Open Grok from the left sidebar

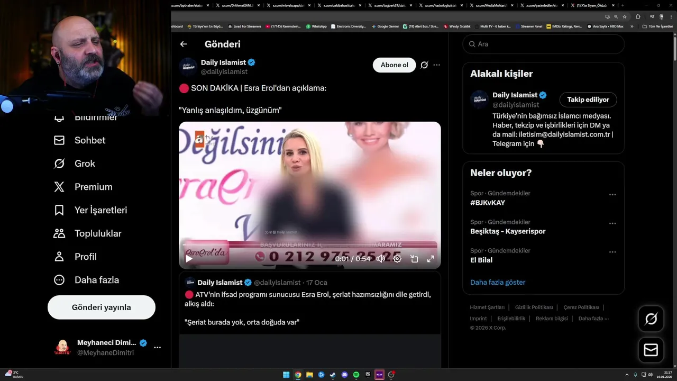coord(75,164)
